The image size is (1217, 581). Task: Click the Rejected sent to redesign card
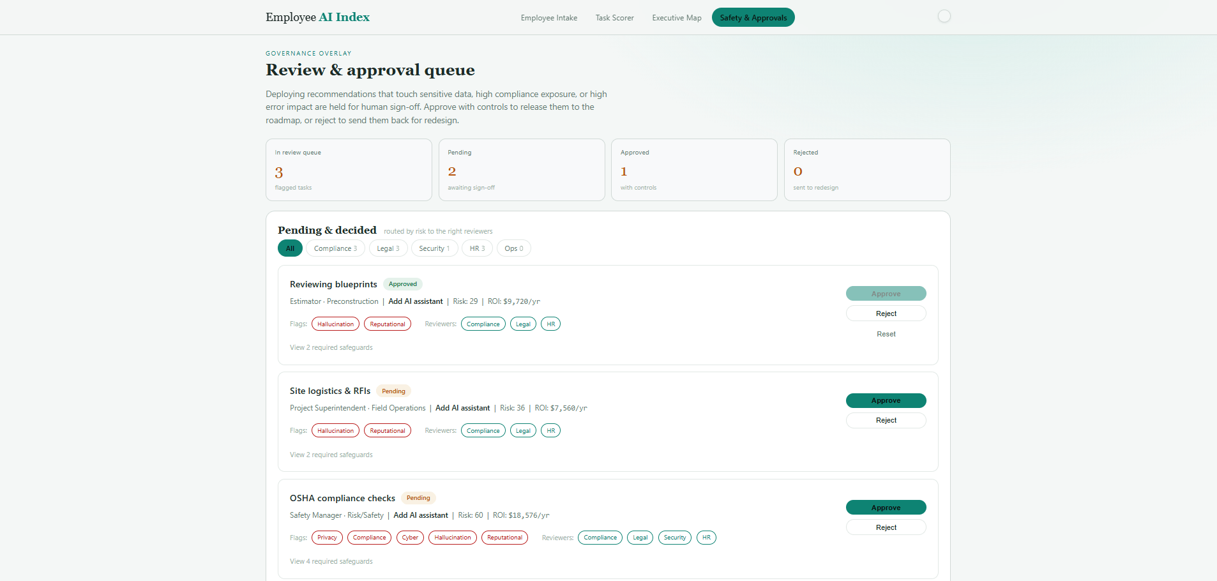pos(867,170)
